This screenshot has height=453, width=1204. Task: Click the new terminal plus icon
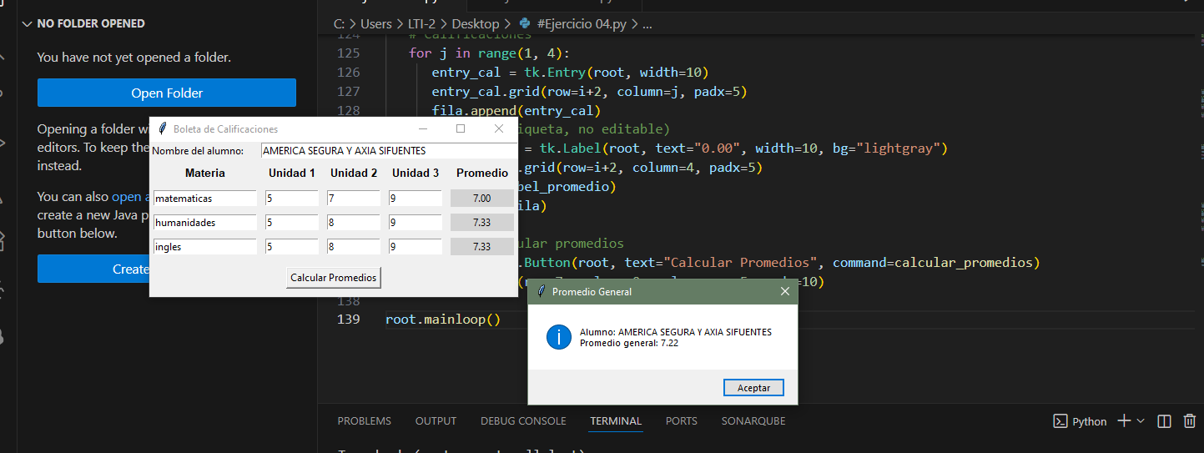click(1124, 421)
